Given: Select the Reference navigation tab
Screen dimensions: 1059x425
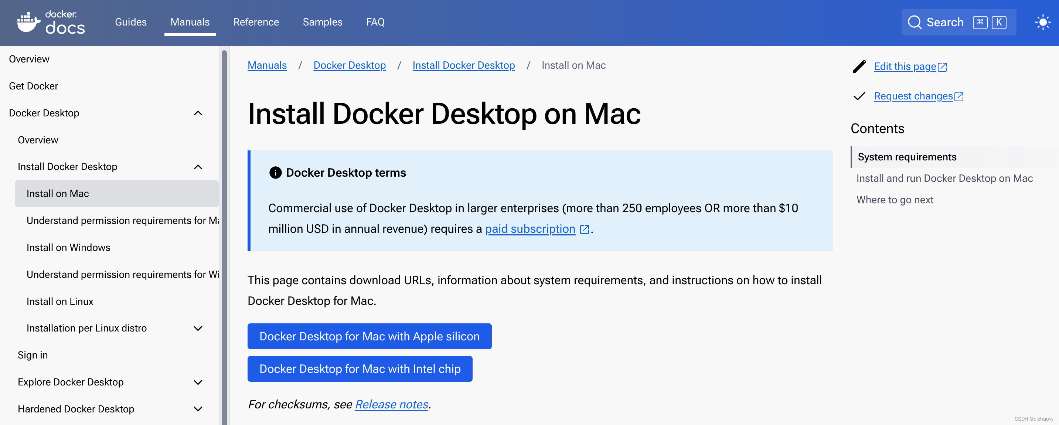Looking at the screenshot, I should pyautogui.click(x=256, y=22).
